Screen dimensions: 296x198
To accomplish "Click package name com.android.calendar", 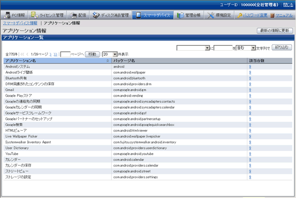I will 129,160.
